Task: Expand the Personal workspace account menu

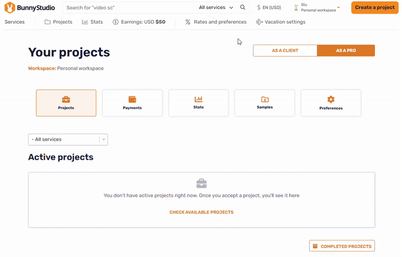Action: click(x=319, y=8)
